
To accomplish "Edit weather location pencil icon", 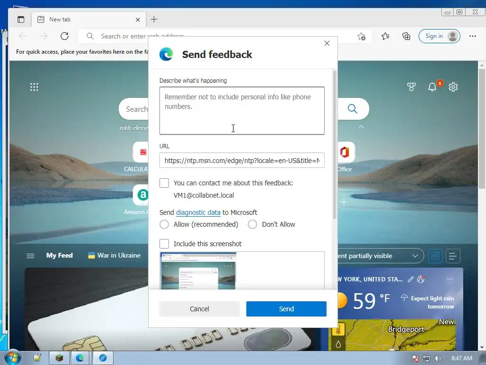I will [x=411, y=279].
